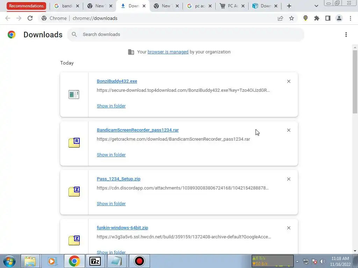Image resolution: width=358 pixels, height=268 pixels.
Task: Open the profile avatar icon
Action: tap(339, 18)
